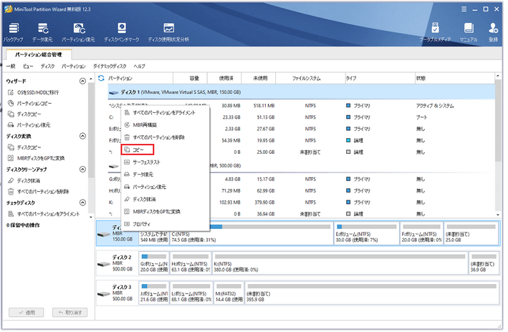Image resolution: width=508 pixels, height=332 pixels.
Task: Select the E:ボリューム 30.0 GB block on disk 1
Action: click(367, 234)
